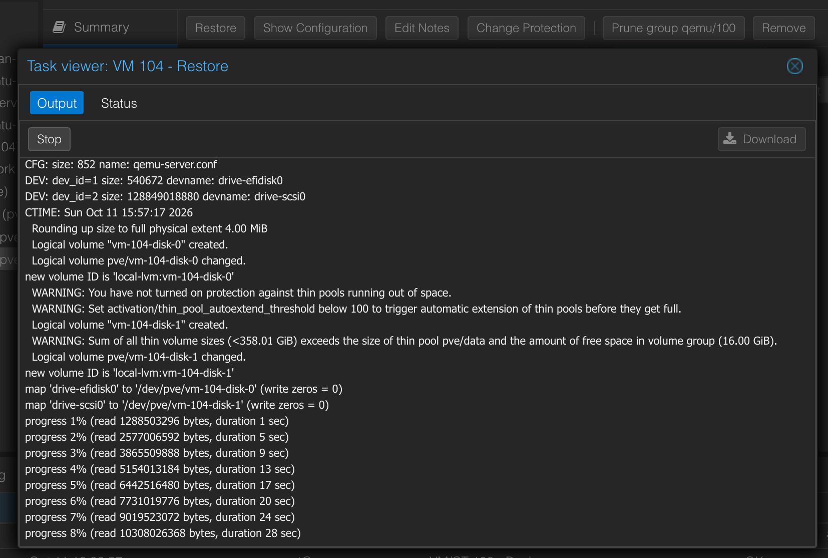
Task: Switch to the Status tab
Action: point(119,103)
